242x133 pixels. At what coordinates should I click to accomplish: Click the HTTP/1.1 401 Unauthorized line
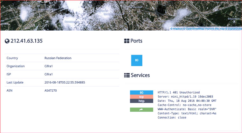click(x=179, y=92)
